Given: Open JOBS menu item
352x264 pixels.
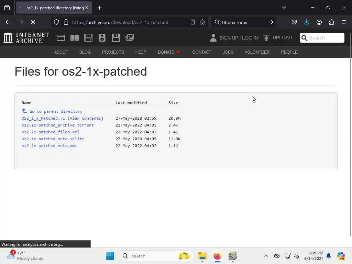Looking at the screenshot, I should [x=228, y=52].
